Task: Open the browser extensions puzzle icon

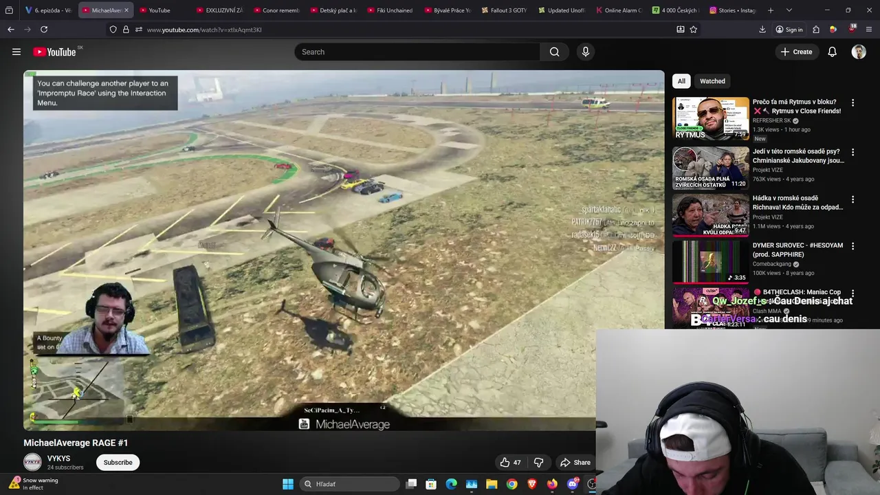Action: pyautogui.click(x=816, y=30)
